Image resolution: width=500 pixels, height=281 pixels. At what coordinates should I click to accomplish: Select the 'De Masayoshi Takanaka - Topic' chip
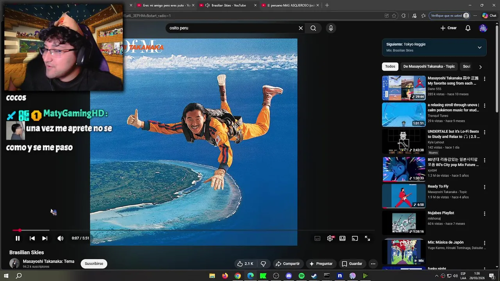click(x=429, y=66)
